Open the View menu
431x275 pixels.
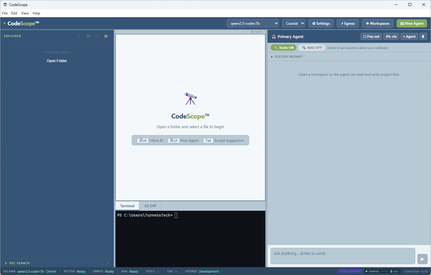(25, 13)
